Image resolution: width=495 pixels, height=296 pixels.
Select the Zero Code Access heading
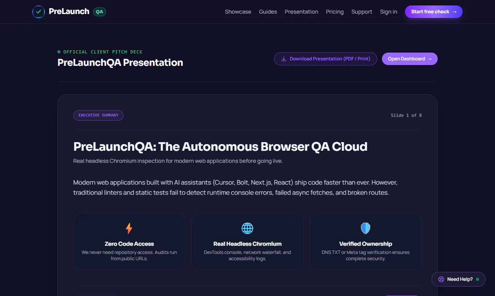[129, 244]
